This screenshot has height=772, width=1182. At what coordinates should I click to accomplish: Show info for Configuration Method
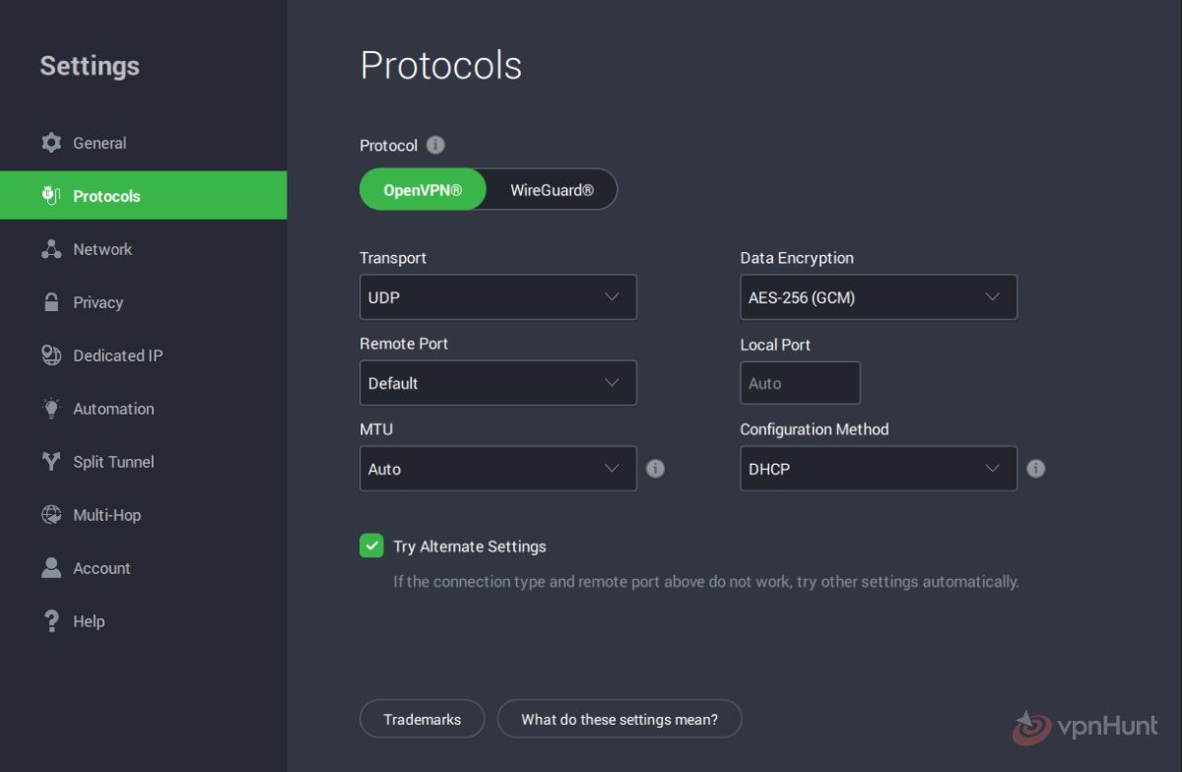pyautogui.click(x=1035, y=469)
